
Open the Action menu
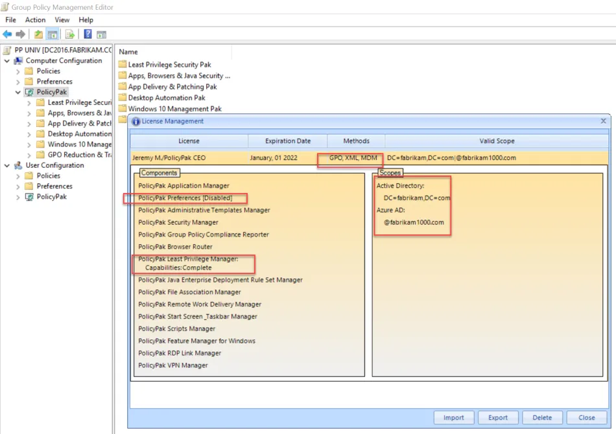[36, 19]
